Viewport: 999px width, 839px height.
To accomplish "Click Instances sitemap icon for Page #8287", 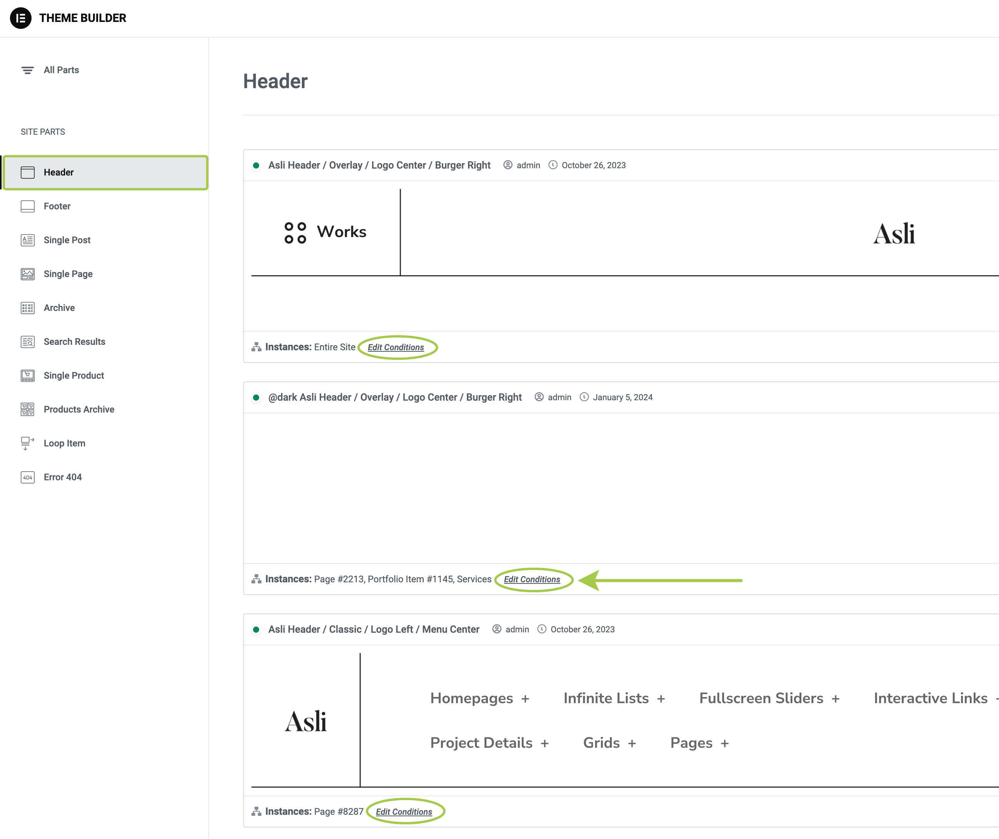I will [x=256, y=811].
